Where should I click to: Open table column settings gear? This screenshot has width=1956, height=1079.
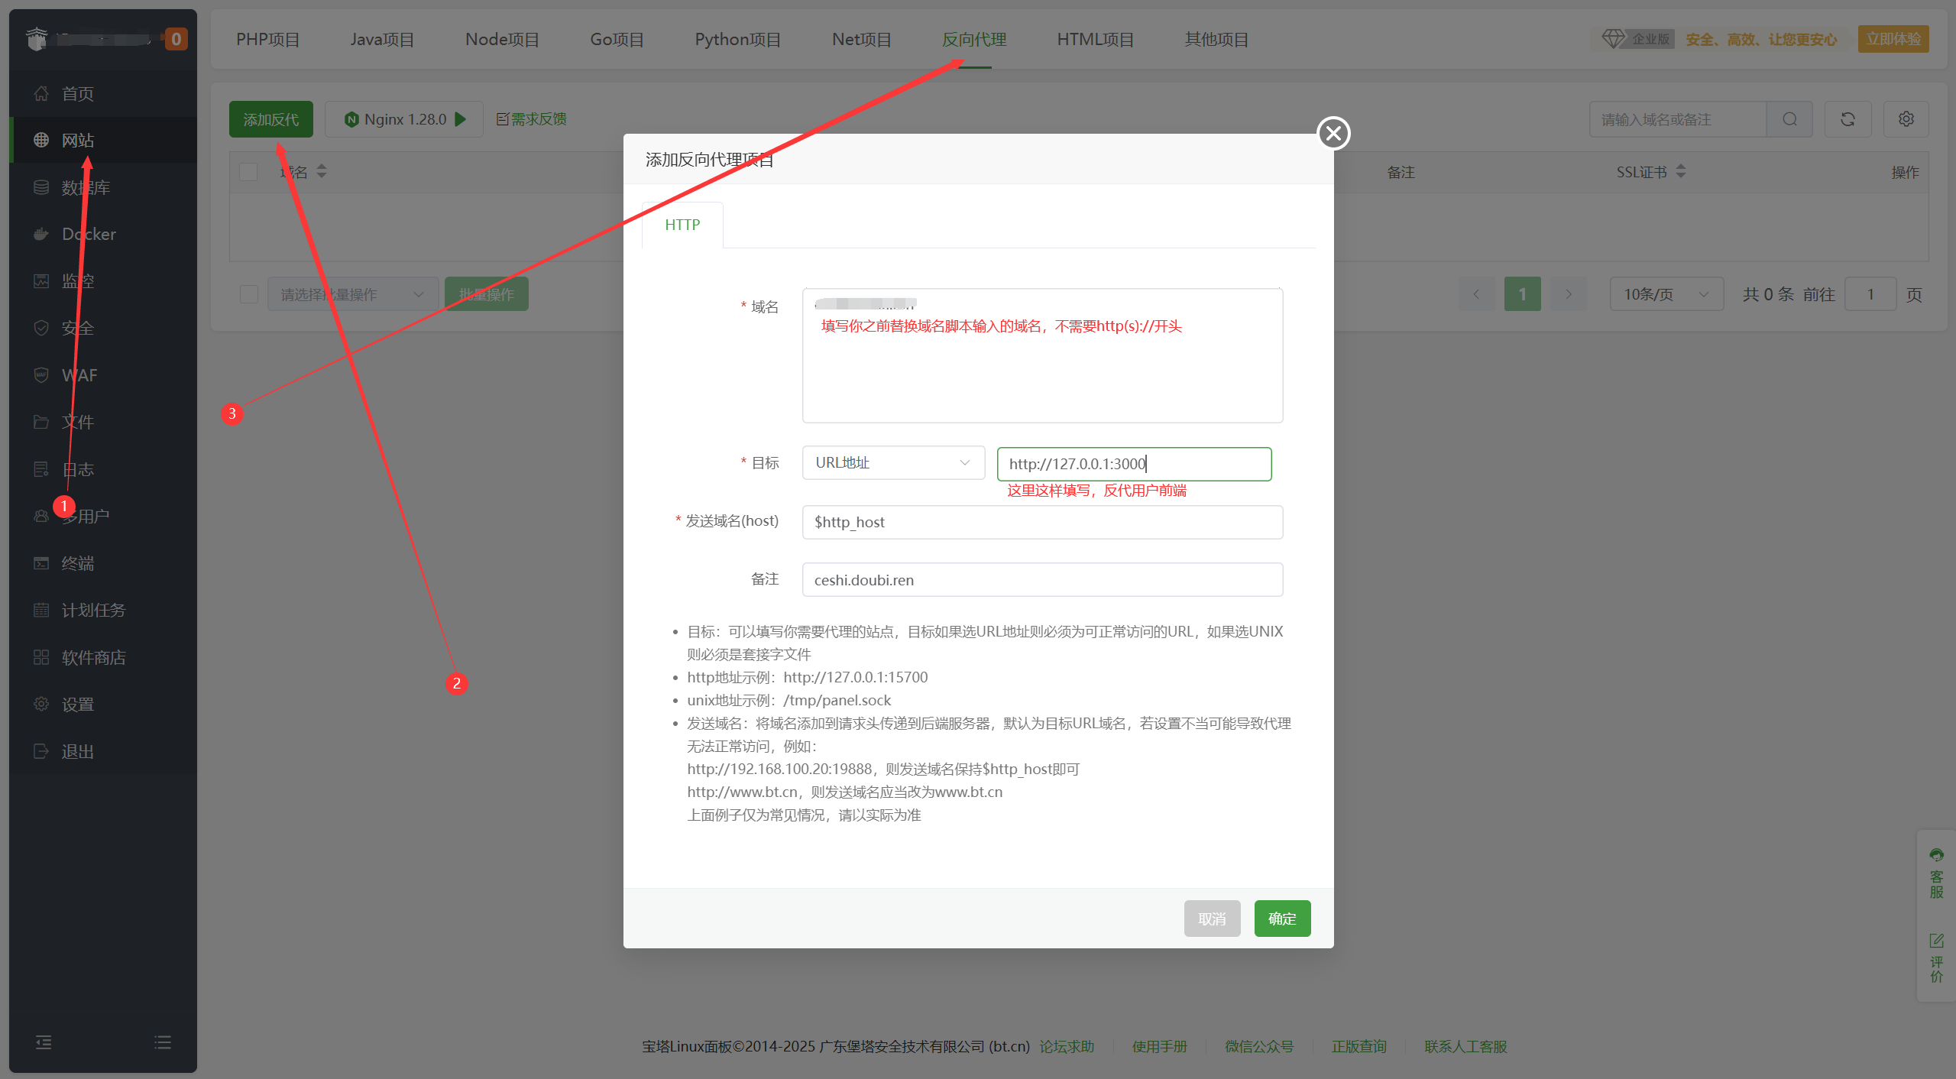coord(1906,119)
